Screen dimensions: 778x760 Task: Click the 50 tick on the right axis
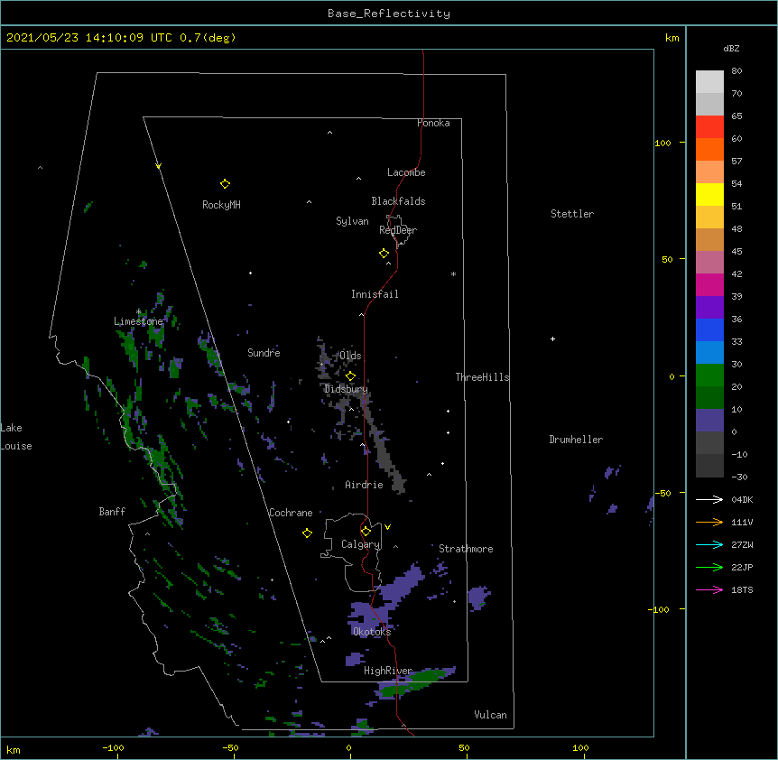point(667,259)
